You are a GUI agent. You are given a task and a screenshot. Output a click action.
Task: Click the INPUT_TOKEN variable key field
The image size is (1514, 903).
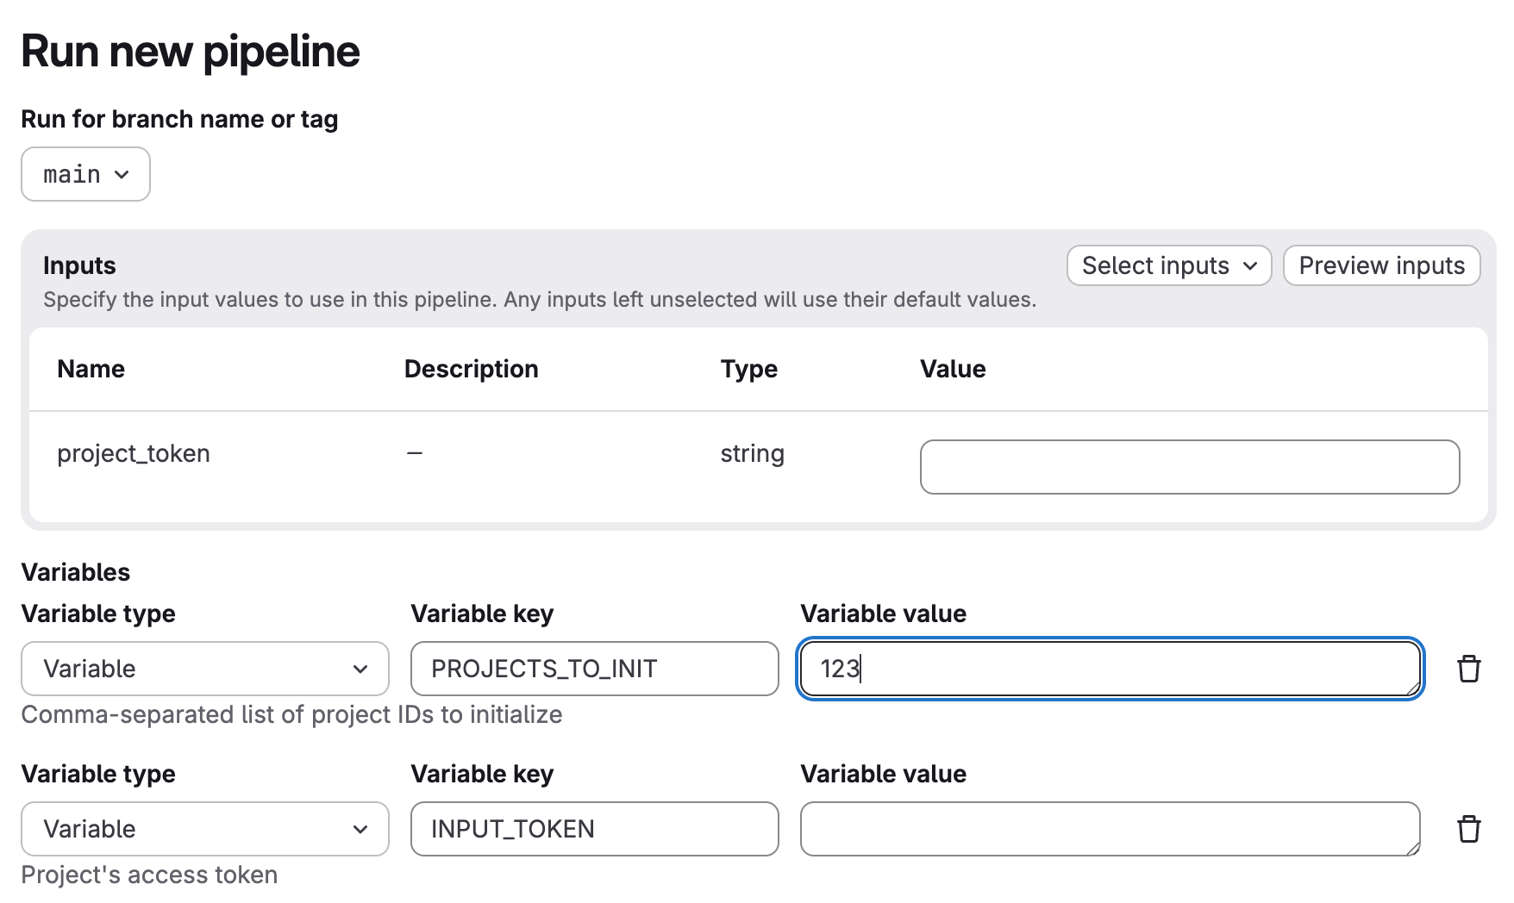click(x=595, y=829)
